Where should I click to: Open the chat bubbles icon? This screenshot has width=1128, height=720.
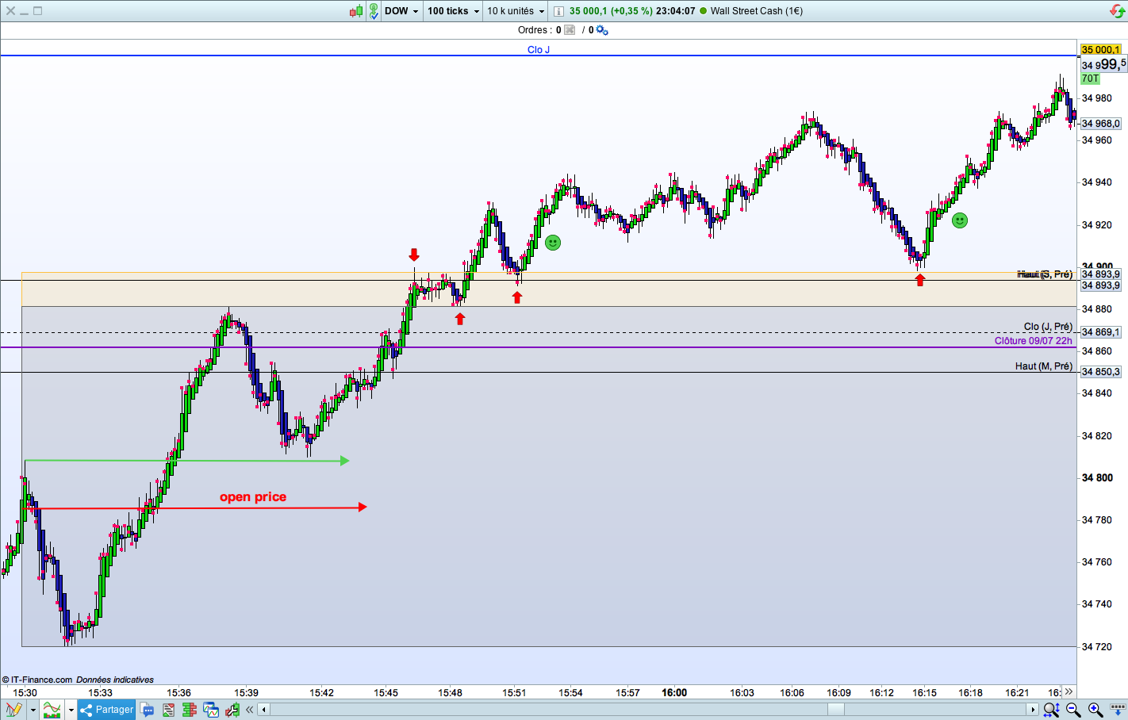click(147, 710)
